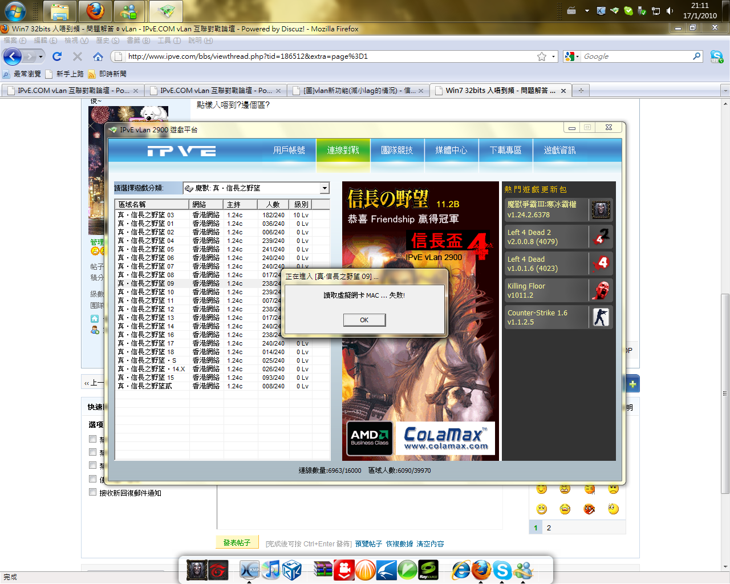This screenshot has width=730, height=584.
Task: Launch Warcraft III from the bottom dock
Action: tap(197, 569)
